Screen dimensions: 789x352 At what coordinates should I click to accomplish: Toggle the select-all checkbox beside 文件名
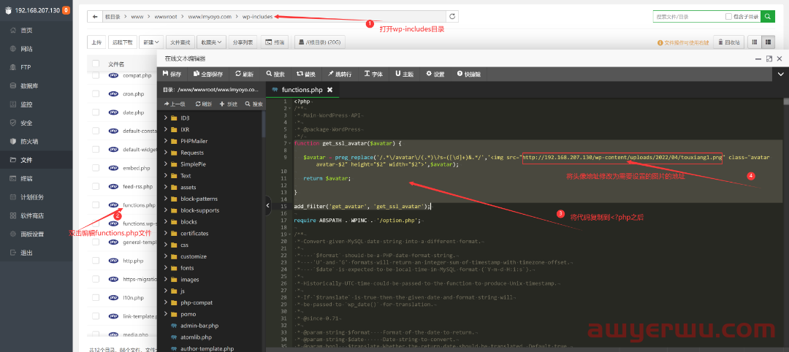pos(96,64)
